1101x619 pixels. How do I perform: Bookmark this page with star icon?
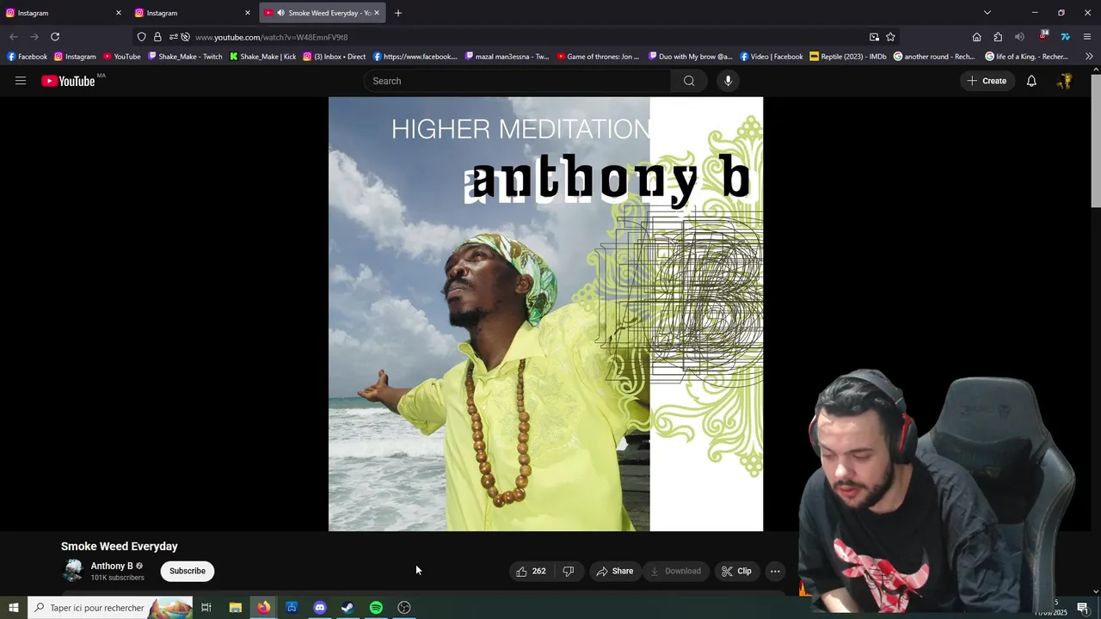coord(890,37)
